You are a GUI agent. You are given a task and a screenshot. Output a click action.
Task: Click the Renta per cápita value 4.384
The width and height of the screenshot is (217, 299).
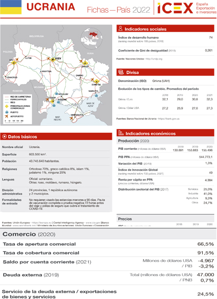click(209, 180)
